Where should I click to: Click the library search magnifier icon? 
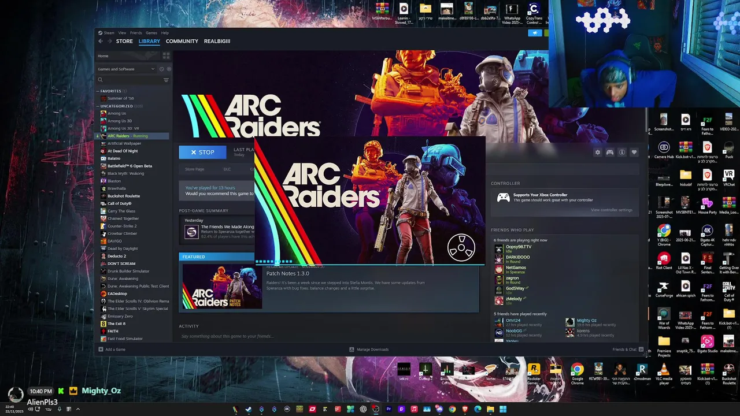(x=100, y=80)
